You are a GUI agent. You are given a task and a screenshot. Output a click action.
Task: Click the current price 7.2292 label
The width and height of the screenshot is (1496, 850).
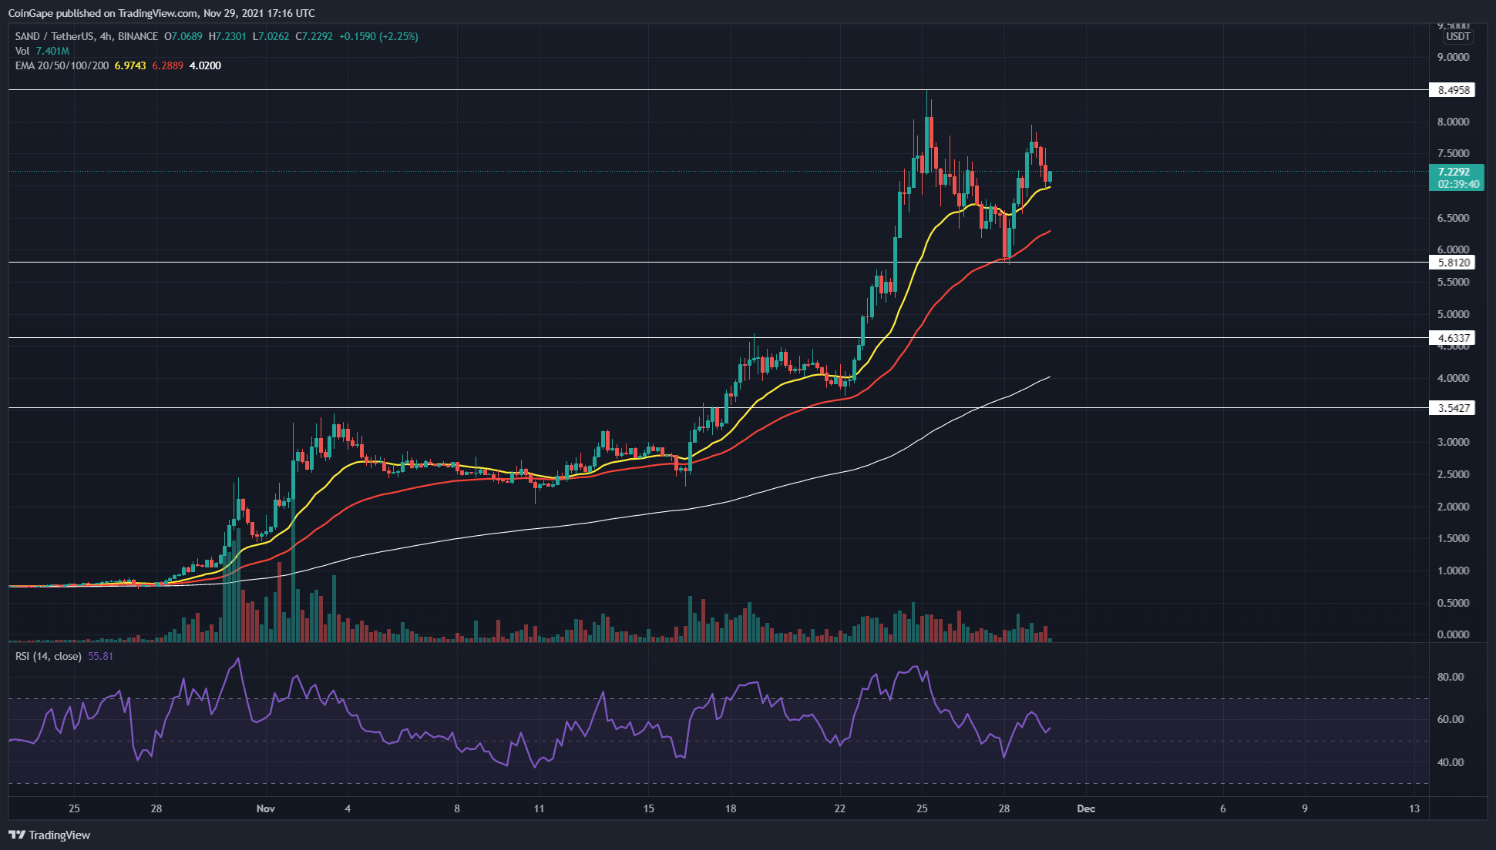(1455, 172)
